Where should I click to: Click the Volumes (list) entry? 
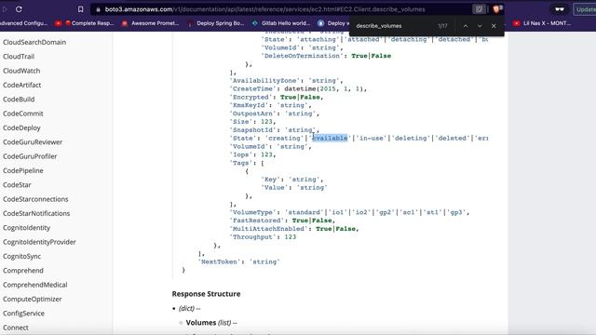point(211,323)
